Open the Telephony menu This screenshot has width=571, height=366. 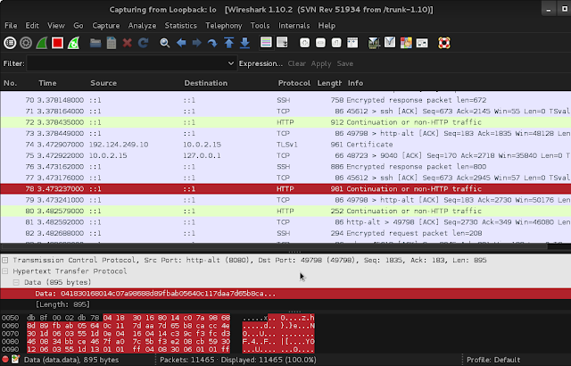click(x=224, y=26)
